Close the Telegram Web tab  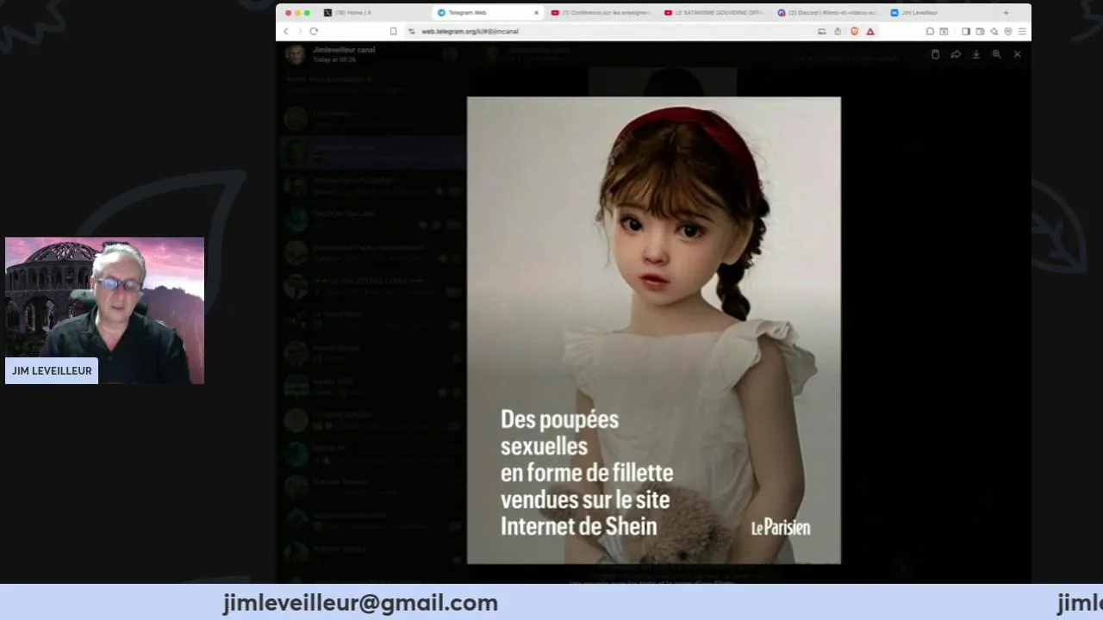coord(536,13)
